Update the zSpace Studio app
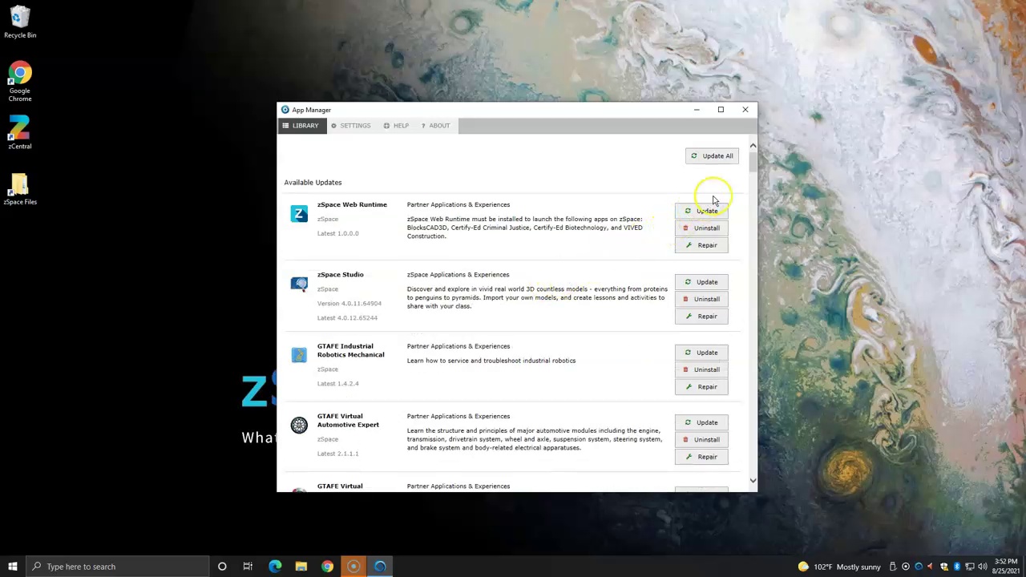Screen dimensions: 1026x577 pos(701,282)
